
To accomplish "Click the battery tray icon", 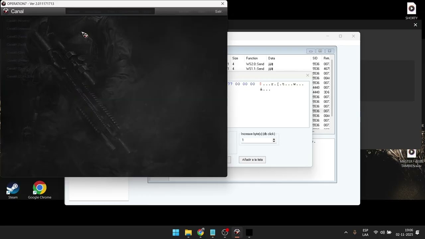I will (x=389, y=232).
